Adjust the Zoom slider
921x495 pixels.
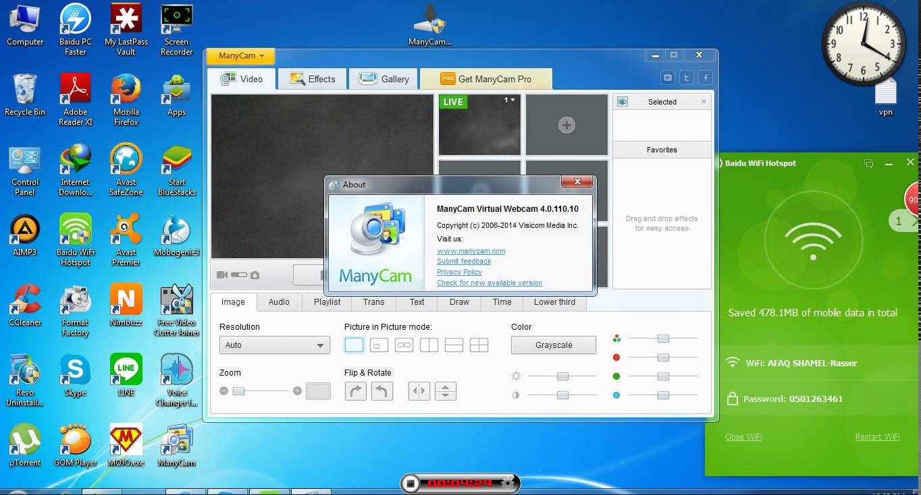[x=240, y=390]
